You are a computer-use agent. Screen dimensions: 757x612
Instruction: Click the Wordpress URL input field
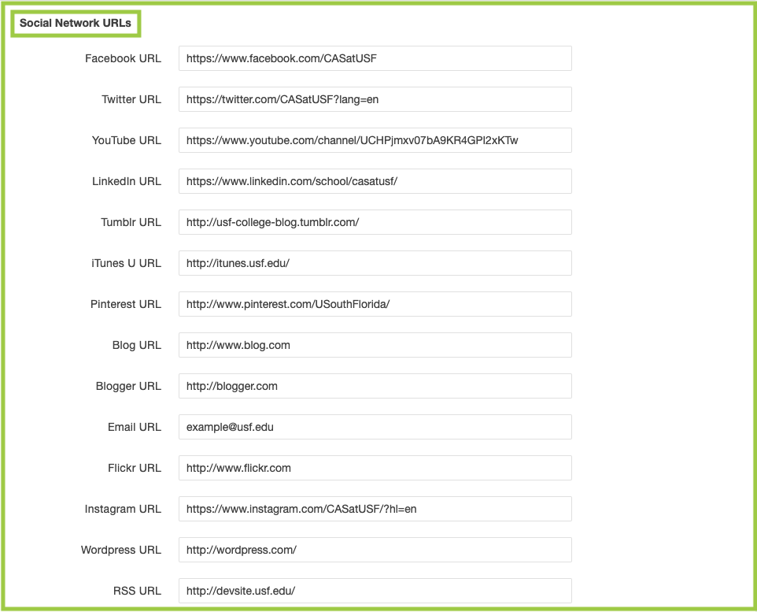coord(375,550)
